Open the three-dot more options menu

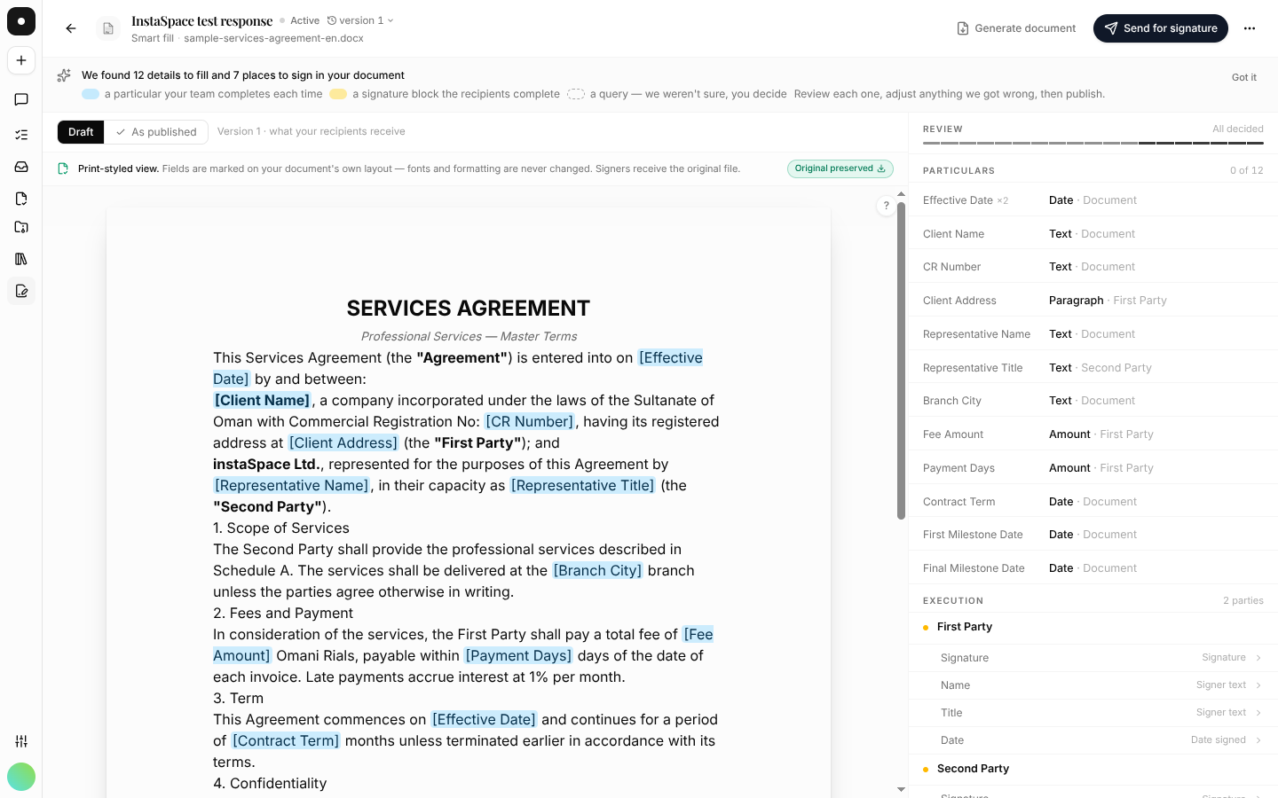[1250, 28]
